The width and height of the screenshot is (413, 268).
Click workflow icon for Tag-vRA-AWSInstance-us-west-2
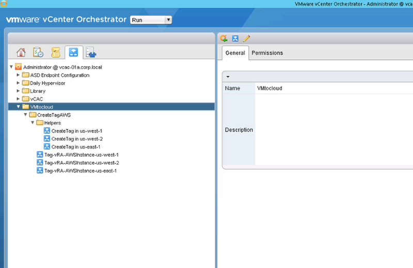coord(40,162)
